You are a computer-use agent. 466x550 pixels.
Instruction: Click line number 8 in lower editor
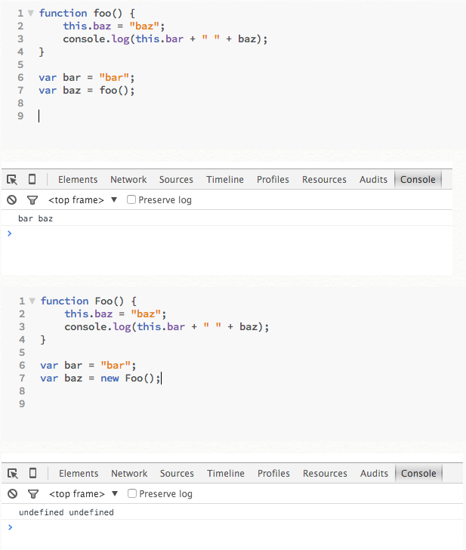[22, 391]
